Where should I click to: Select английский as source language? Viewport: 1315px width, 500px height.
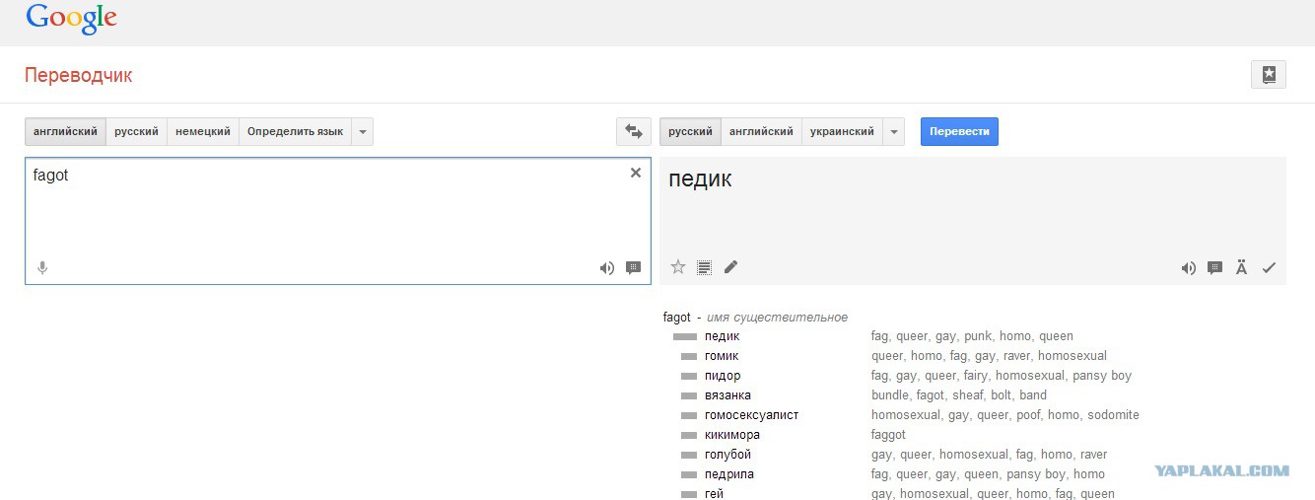[65, 131]
